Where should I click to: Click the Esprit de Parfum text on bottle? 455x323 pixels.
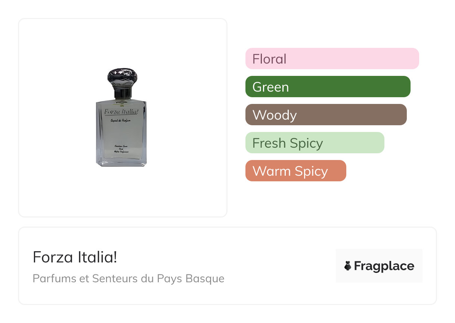point(120,120)
